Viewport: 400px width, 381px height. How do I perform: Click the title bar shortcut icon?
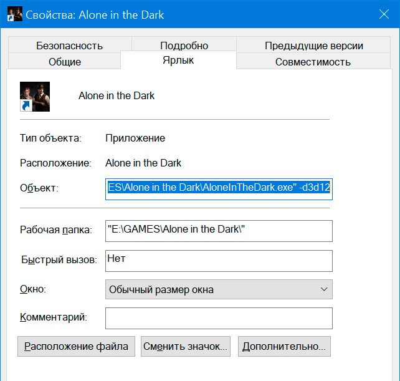[15, 14]
